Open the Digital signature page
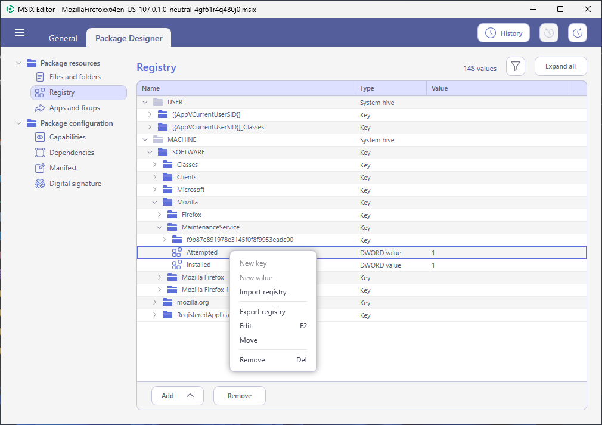 (x=75, y=184)
